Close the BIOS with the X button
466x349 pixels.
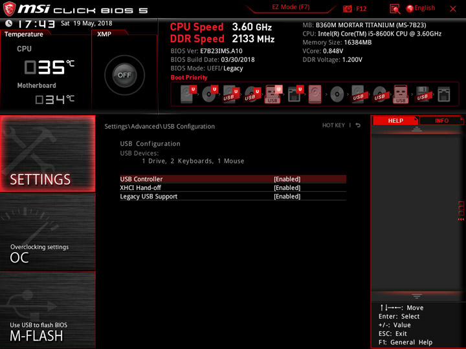click(453, 9)
